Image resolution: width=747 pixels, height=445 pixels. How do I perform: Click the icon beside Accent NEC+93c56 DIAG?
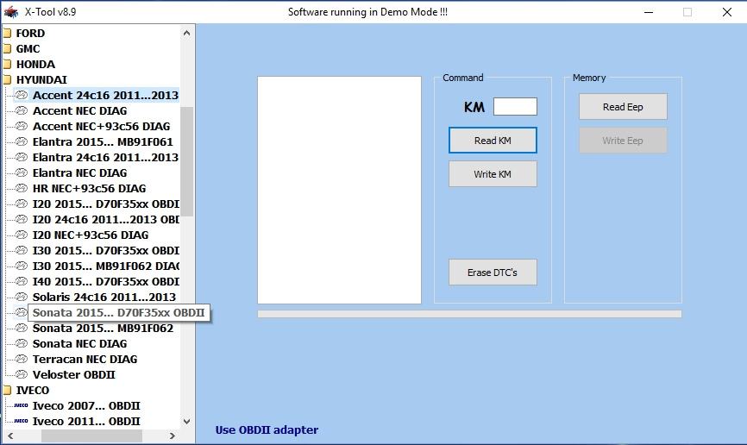[22, 126]
